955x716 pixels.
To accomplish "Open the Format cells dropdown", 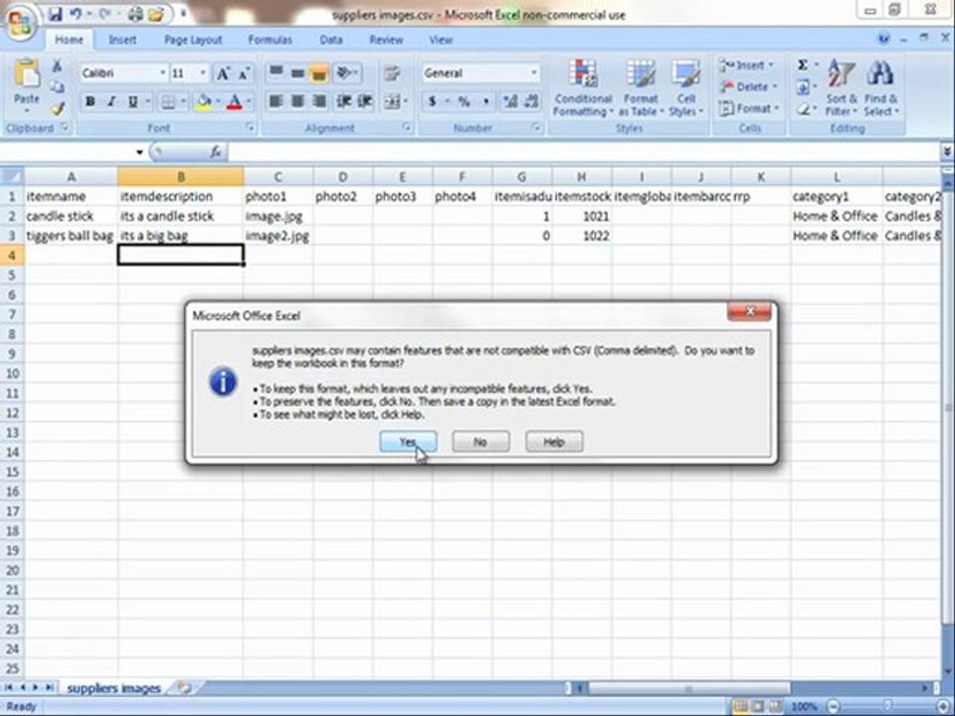I will tap(749, 109).
